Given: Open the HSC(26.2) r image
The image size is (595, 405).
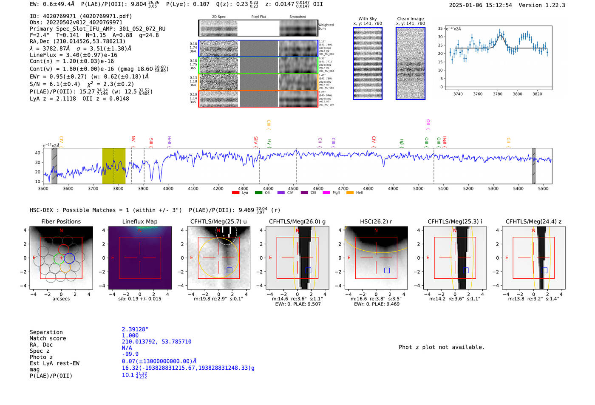Looking at the screenshot, I should (376, 258).
